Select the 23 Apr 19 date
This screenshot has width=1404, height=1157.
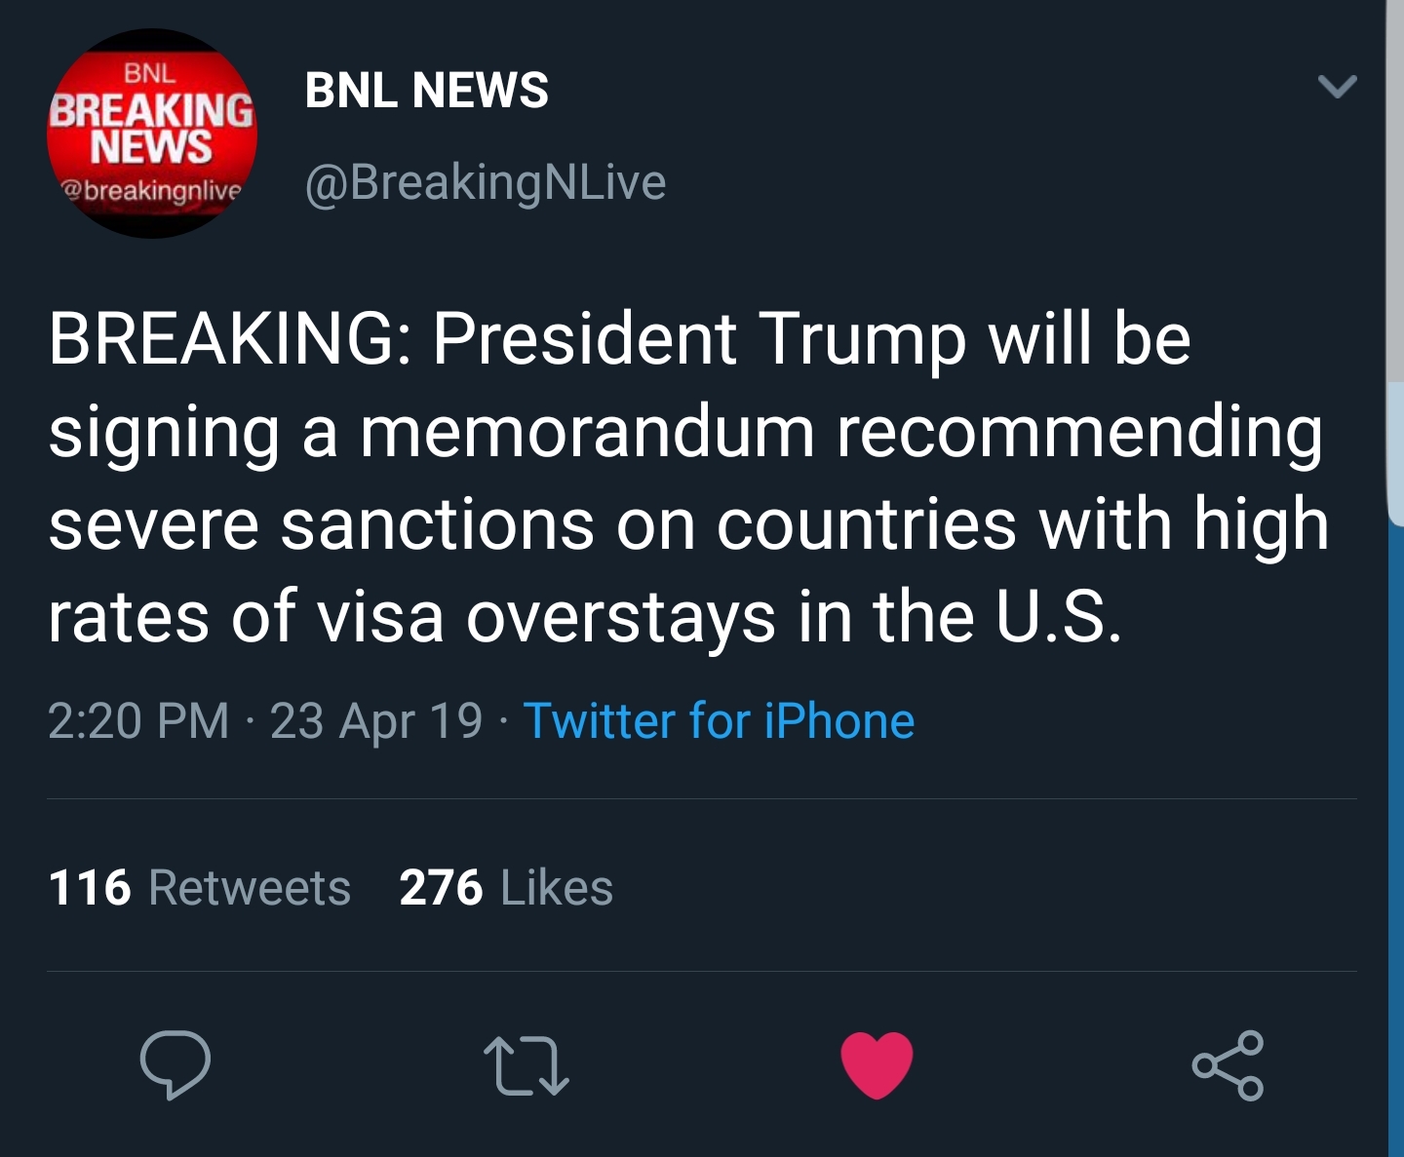tap(376, 722)
